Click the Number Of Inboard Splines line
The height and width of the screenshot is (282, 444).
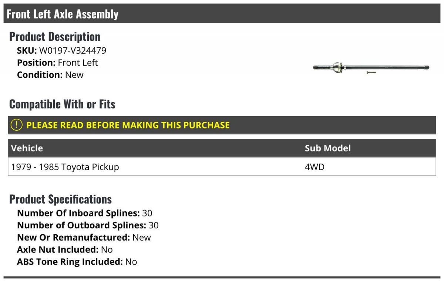pyautogui.click(x=84, y=213)
